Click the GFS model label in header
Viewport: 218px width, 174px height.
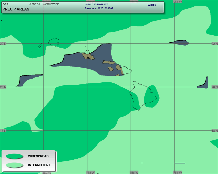5,4
